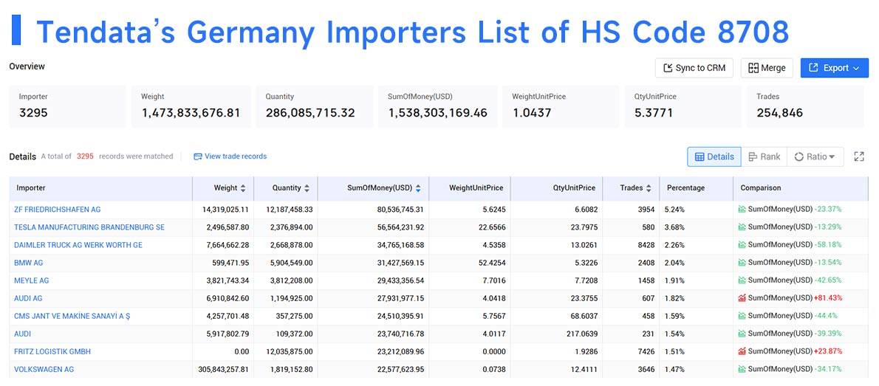
Task: Click QtyUnitPrice value 217.0639
Action: 582,334
